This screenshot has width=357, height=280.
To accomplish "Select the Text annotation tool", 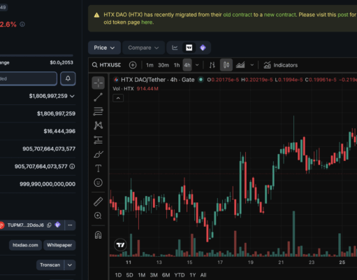I will click(98, 168).
